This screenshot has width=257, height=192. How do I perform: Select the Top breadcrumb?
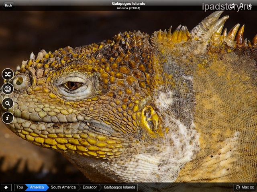pos(20,187)
